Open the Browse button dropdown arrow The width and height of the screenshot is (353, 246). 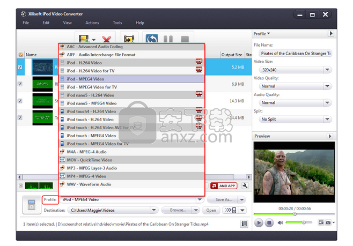click(x=196, y=210)
